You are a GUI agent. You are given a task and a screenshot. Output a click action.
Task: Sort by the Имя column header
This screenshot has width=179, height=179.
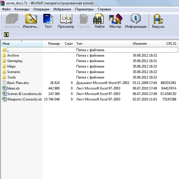(x=22, y=44)
